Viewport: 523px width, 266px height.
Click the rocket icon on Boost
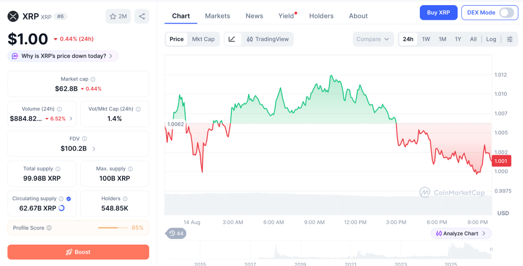click(69, 252)
